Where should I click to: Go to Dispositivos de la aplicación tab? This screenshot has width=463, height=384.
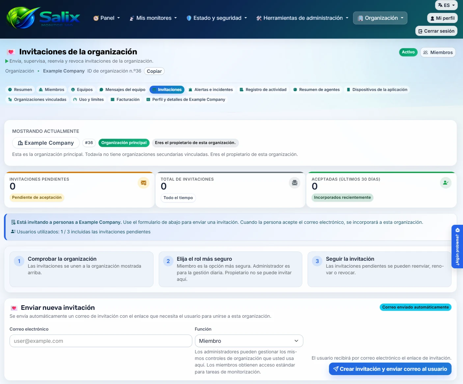[x=377, y=90]
